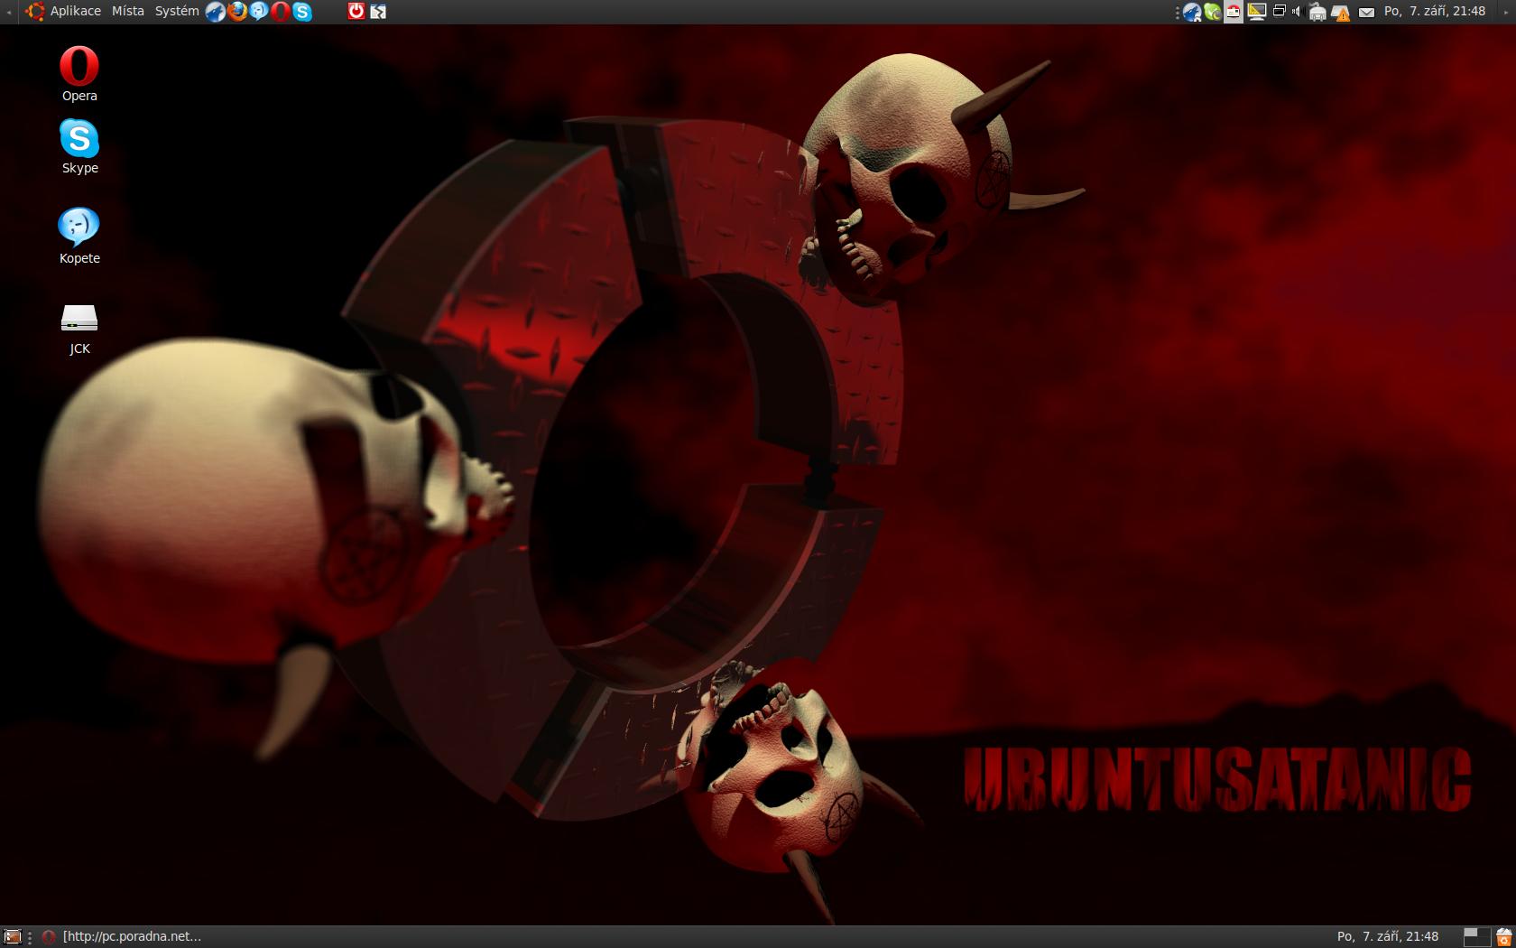Click the warning notification tray icon
The height and width of the screenshot is (948, 1516).
[1342, 13]
